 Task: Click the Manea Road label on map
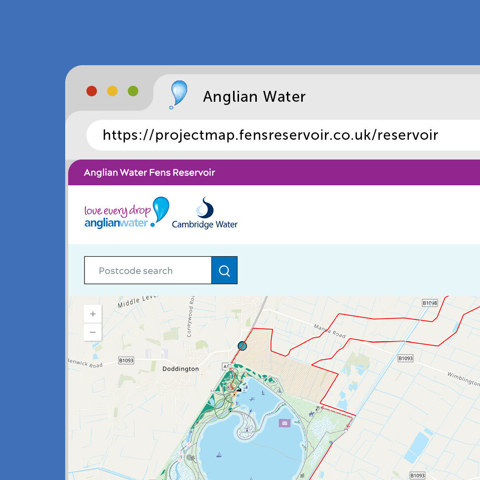[x=329, y=331]
